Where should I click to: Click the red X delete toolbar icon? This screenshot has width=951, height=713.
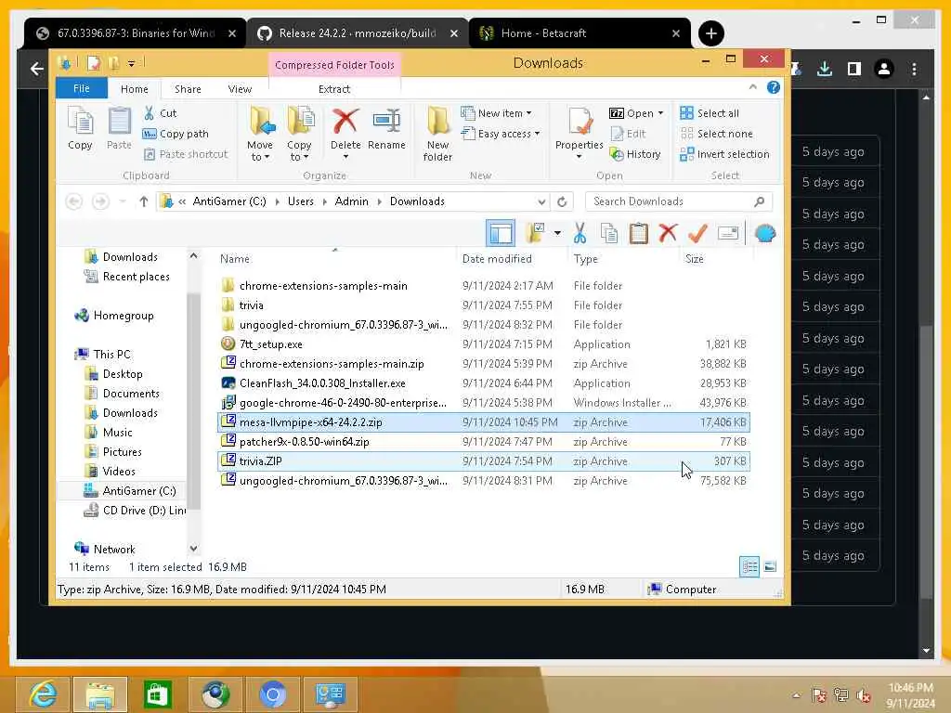tap(668, 233)
